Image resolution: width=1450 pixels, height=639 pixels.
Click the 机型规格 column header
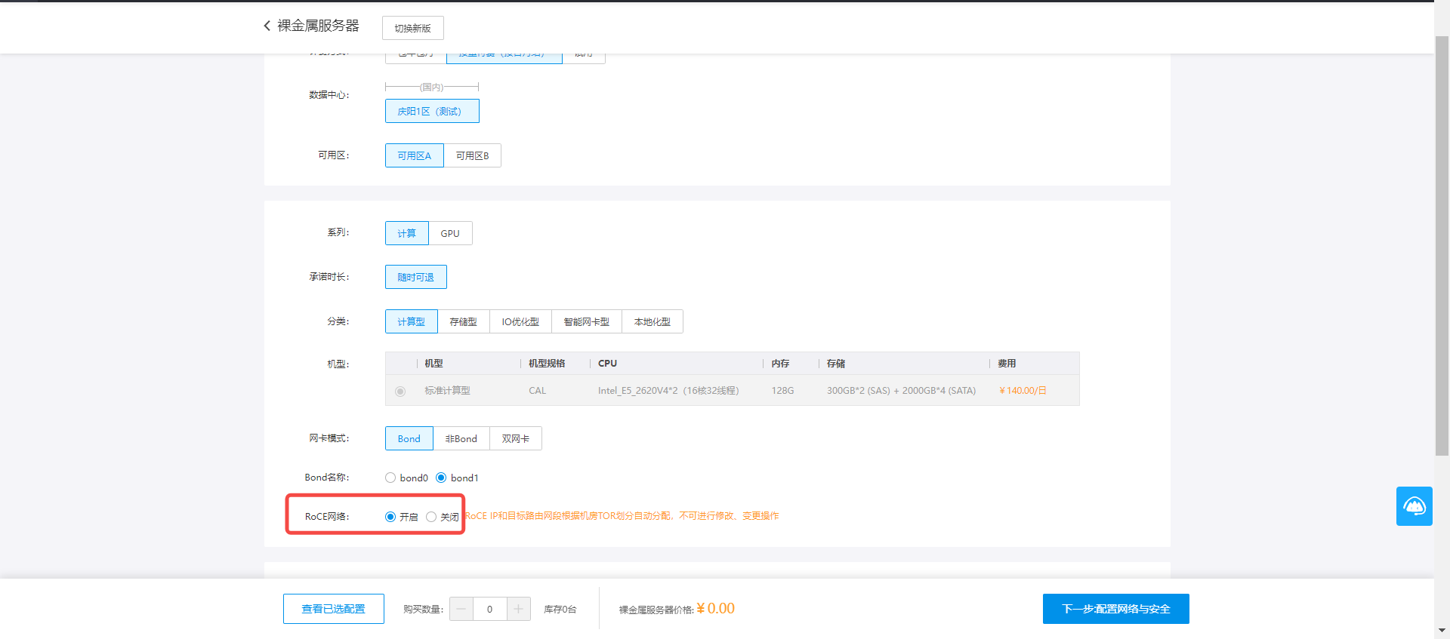[x=547, y=364]
